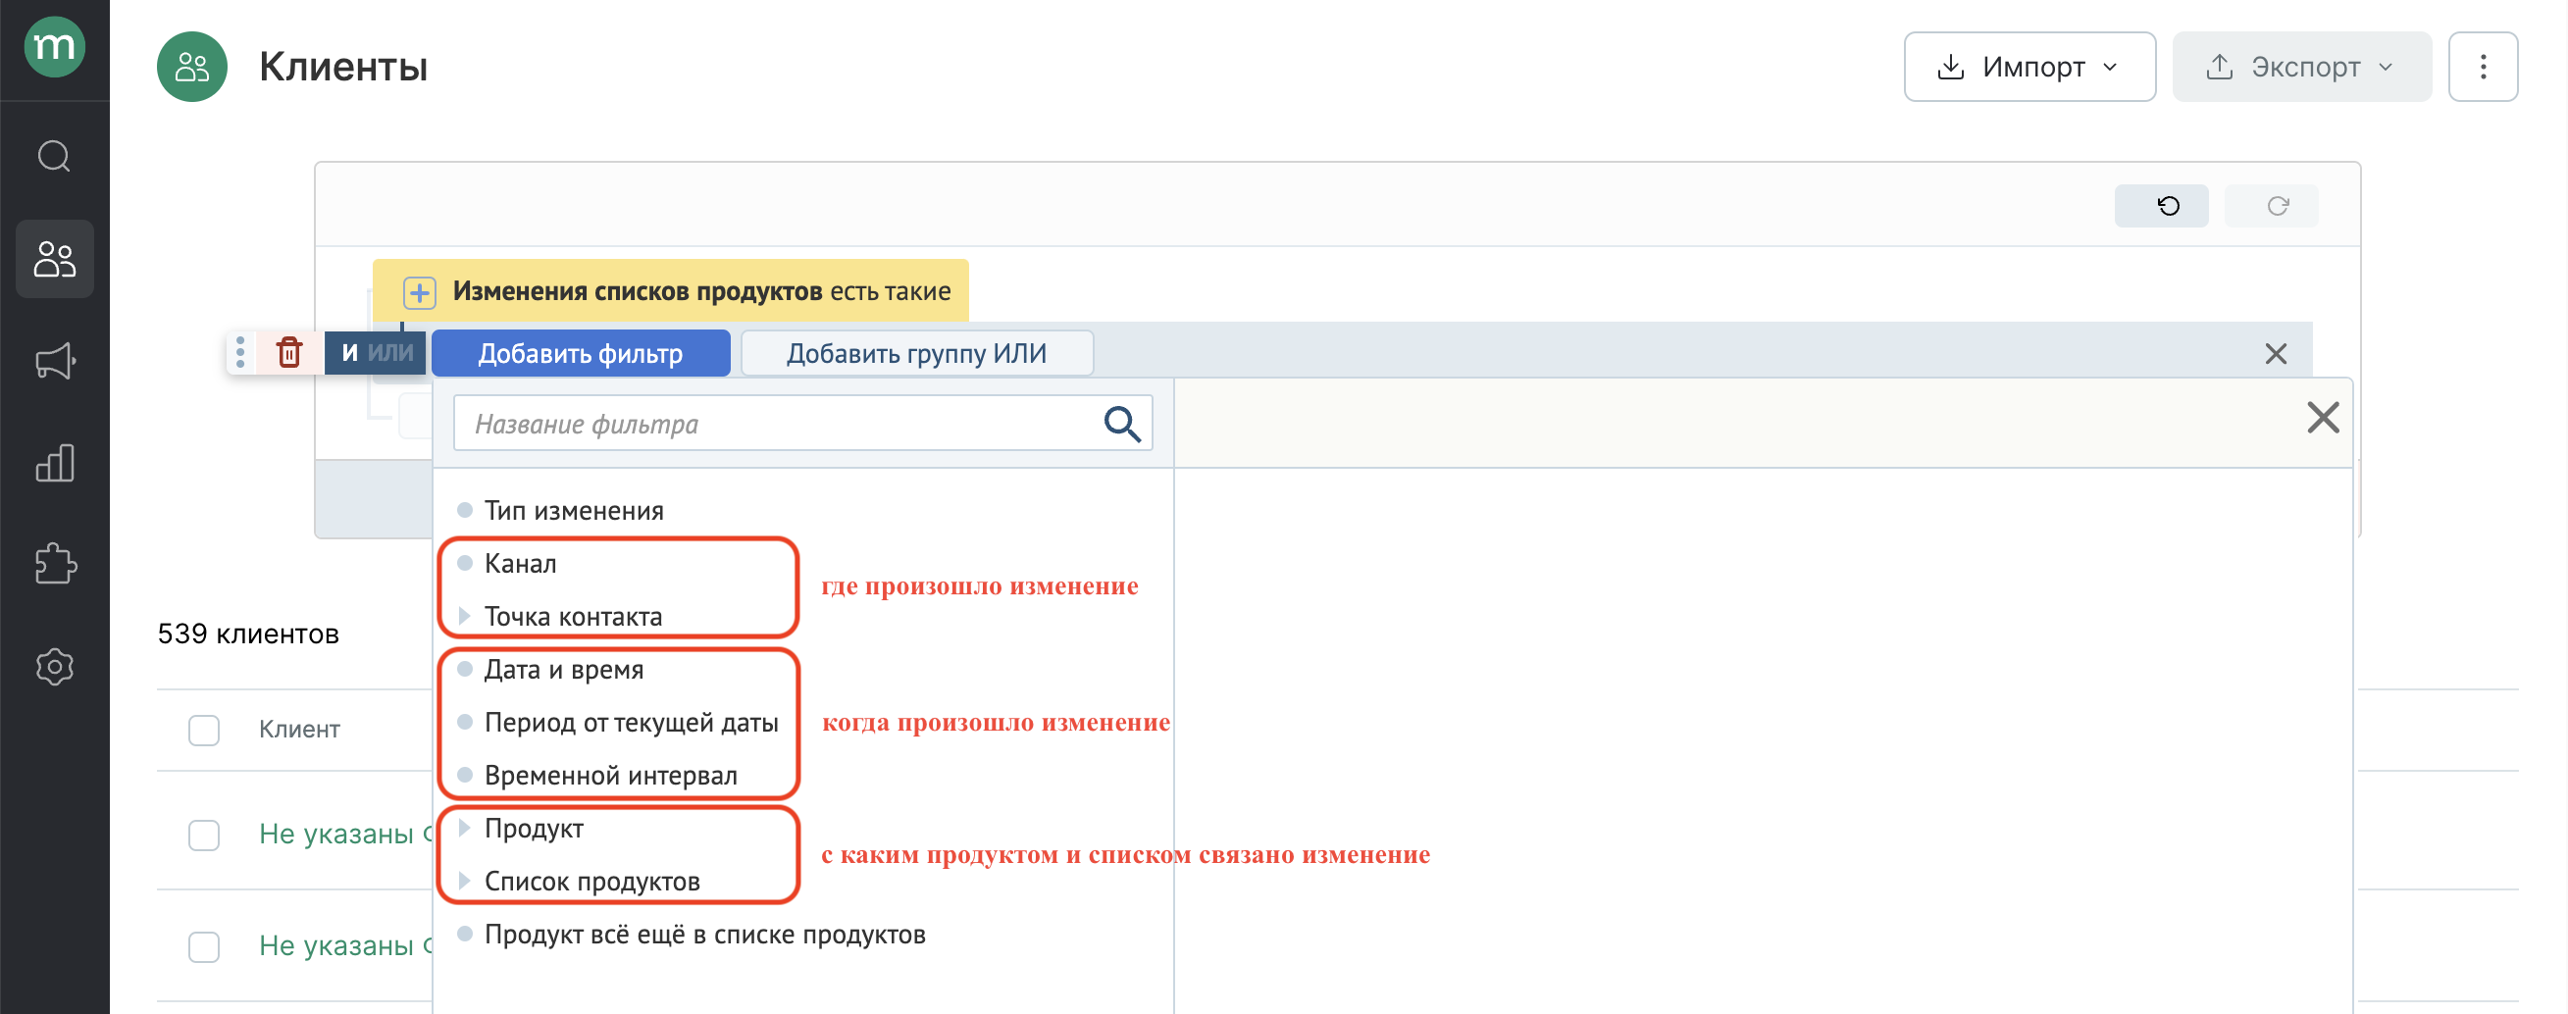Open the campaigns megaphone sidebar icon
Screen dimensions: 2568x1014
[x=55, y=361]
